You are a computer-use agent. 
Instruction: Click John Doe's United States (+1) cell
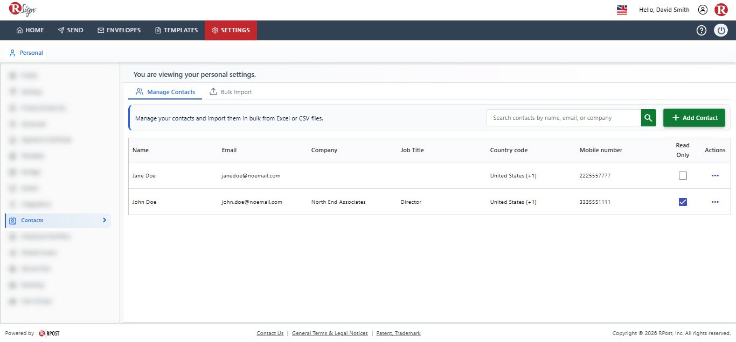(x=513, y=202)
